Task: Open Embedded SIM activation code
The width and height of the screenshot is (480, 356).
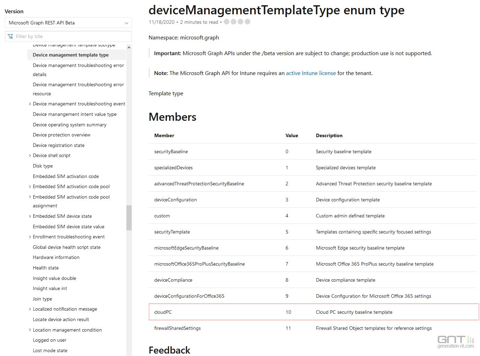Action: point(66,176)
